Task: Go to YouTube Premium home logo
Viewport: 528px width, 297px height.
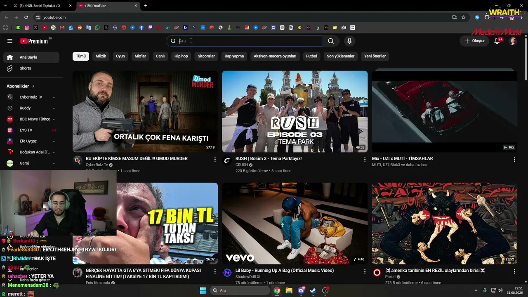Action: pos(34,41)
